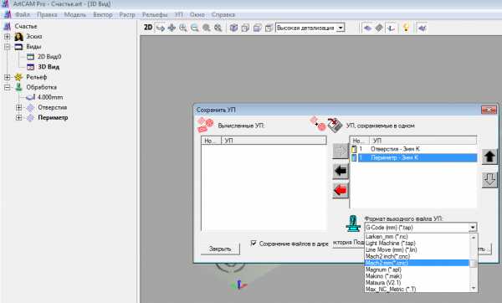Click black left arrow to remove toolpath
Viewport: 502px width, 303px height.
click(341, 171)
